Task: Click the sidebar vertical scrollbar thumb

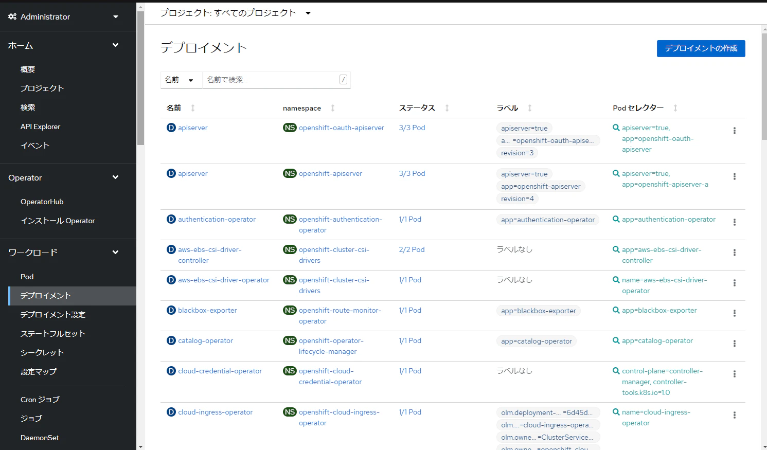Action: [x=140, y=77]
